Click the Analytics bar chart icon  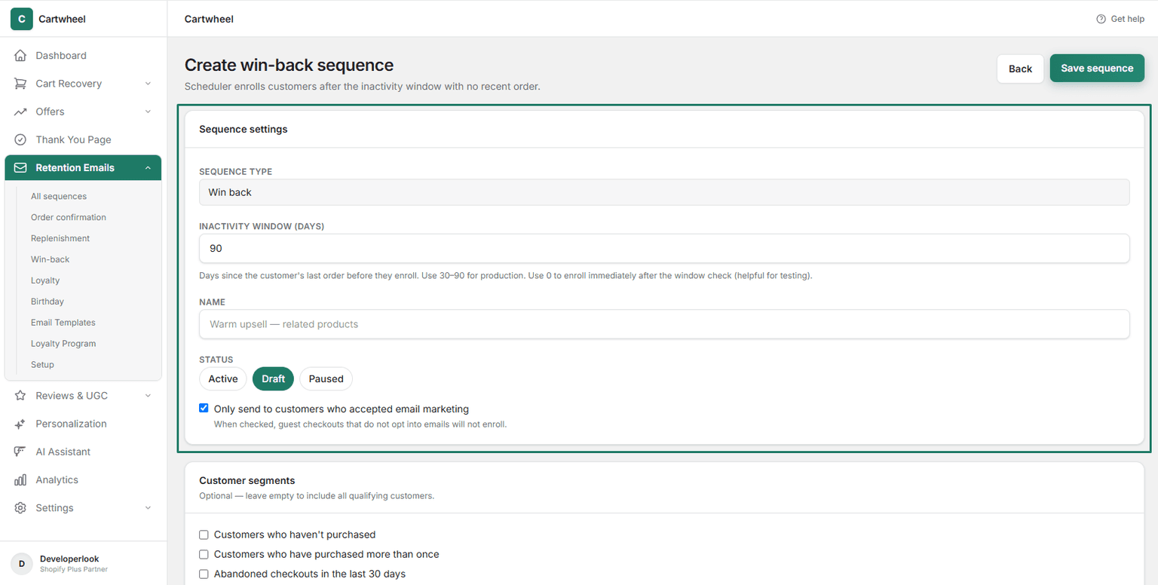click(20, 480)
